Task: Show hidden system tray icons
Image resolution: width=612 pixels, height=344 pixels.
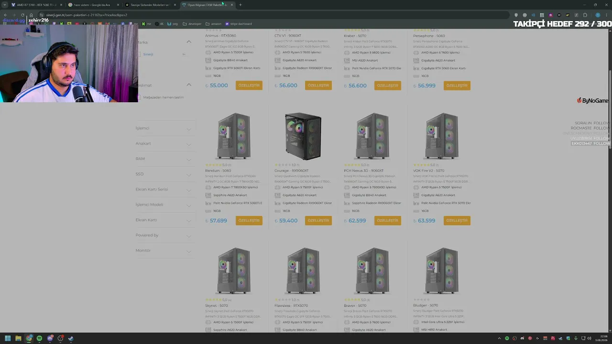Action: pyautogui.click(x=499, y=338)
